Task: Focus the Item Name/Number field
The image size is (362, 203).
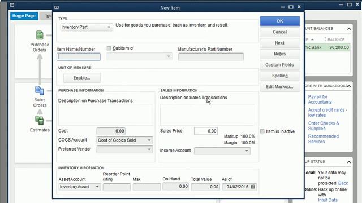Action: point(79,57)
